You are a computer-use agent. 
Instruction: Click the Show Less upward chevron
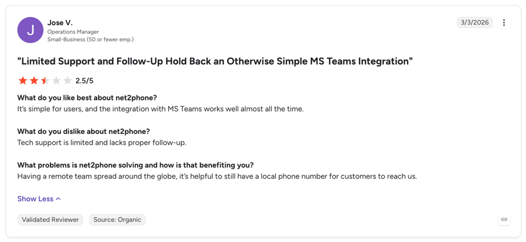click(x=58, y=199)
